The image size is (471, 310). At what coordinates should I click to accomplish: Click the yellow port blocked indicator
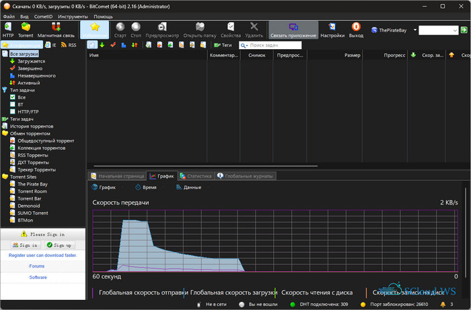tap(363, 305)
